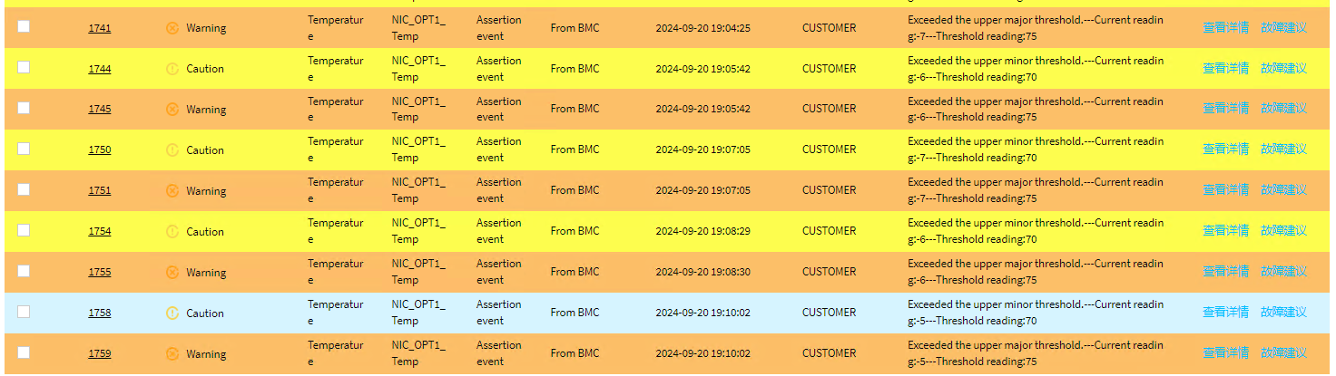Click 查看详情 for event 1745
Screen dimensions: 1336x376
[1225, 109]
